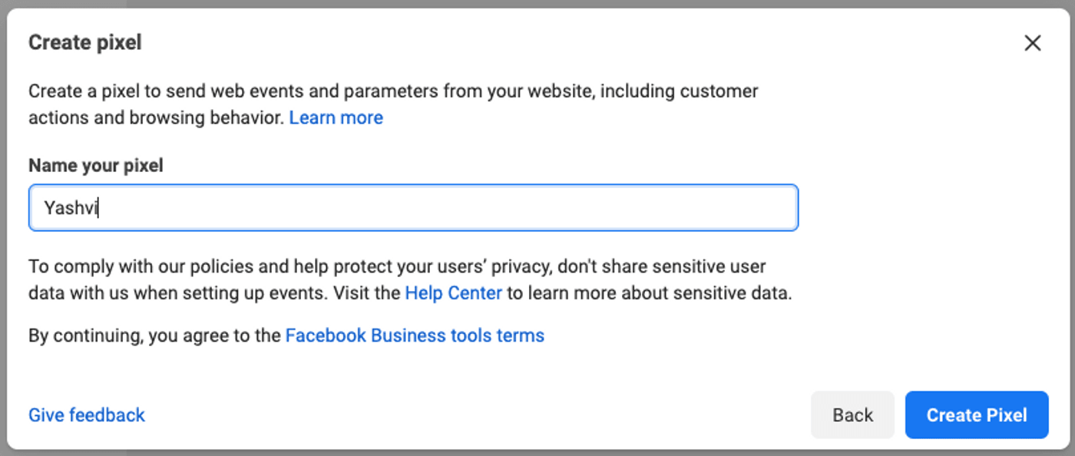
Task: Click the blue Create Pixel button
Action: pos(976,415)
